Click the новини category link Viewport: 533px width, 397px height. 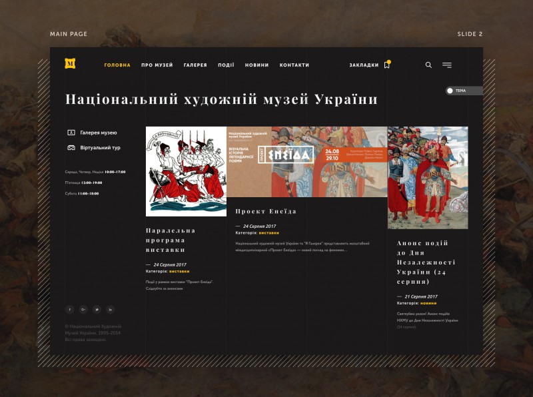(x=428, y=303)
